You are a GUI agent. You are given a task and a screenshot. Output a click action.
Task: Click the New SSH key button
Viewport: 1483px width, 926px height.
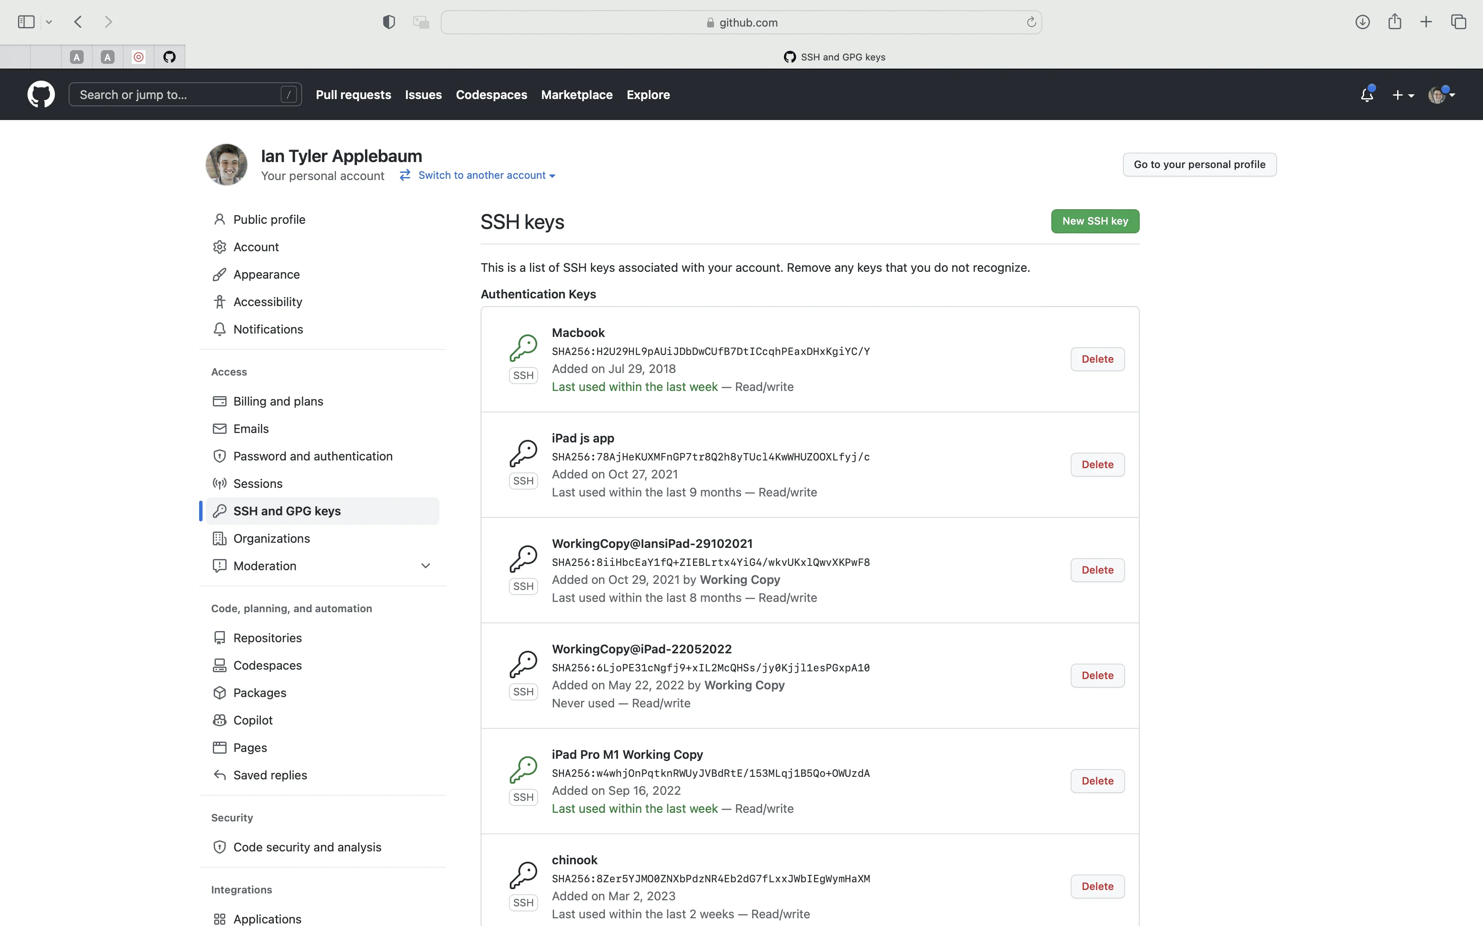click(1095, 221)
